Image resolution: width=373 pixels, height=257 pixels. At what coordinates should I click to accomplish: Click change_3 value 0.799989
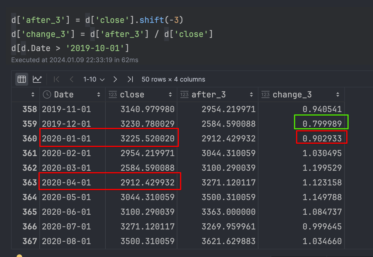click(322, 124)
